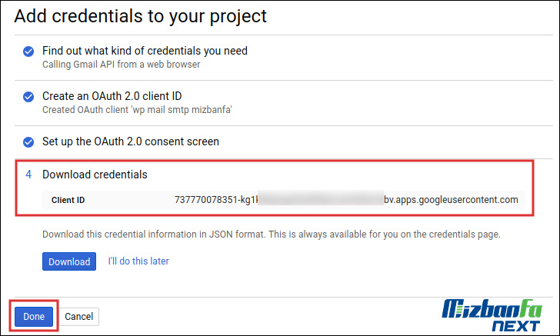The image size is (560, 336).
Task: Click the Done button
Action: click(x=34, y=316)
